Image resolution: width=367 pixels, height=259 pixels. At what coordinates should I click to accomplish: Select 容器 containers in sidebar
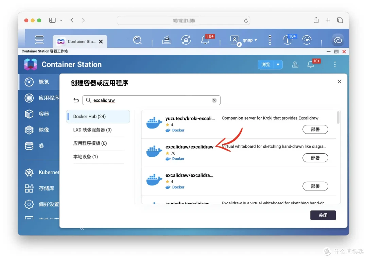click(39, 114)
